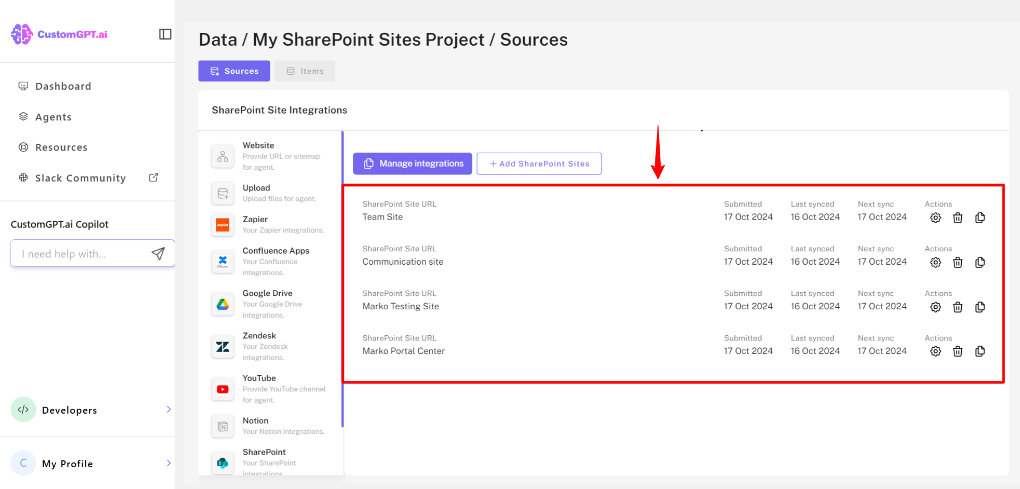
Task: Select the Zapier integration icon
Action: tap(223, 225)
